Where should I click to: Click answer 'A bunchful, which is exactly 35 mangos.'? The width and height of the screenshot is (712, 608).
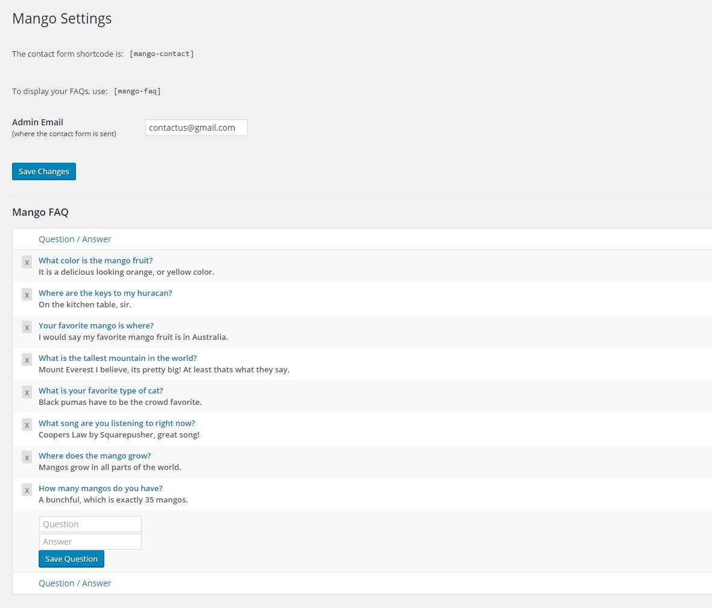pyautogui.click(x=113, y=500)
